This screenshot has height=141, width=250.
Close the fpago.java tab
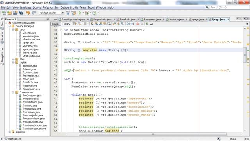click(228, 19)
